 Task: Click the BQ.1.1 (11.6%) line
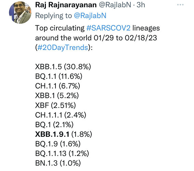pos(59,76)
